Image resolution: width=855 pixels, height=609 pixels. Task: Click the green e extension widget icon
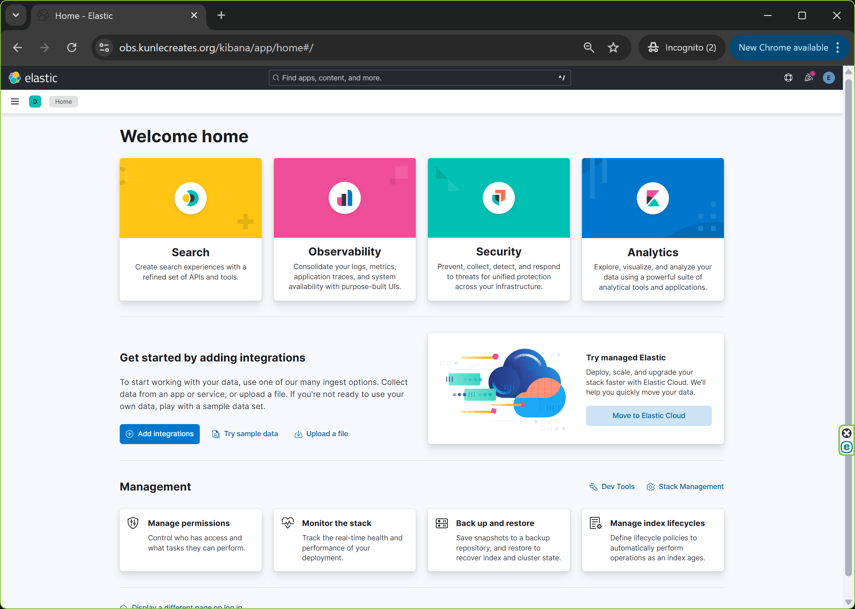coord(847,447)
